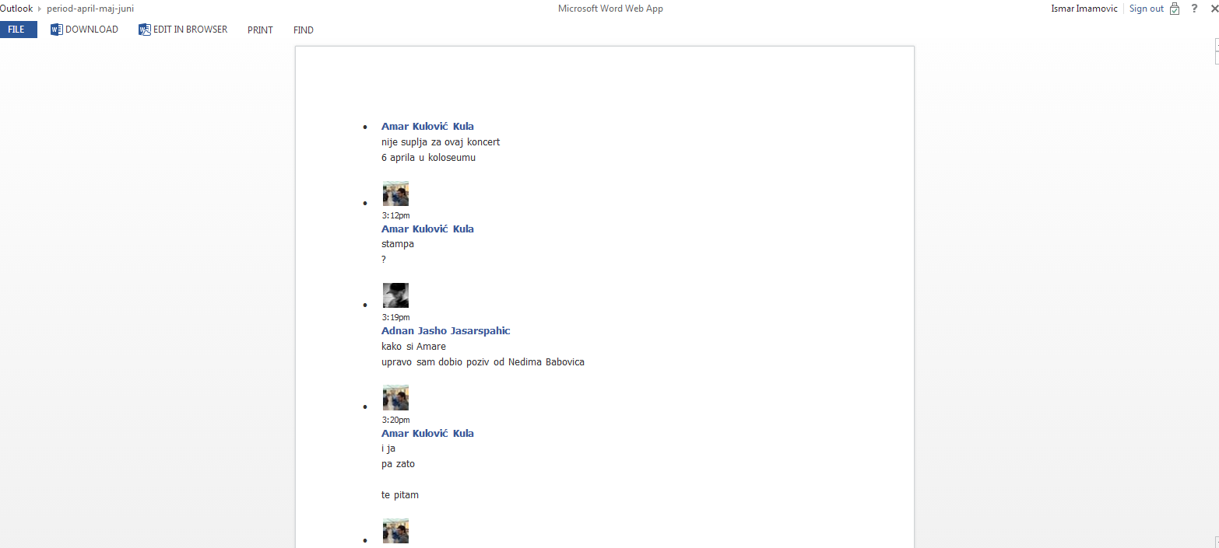
Task: Open FIND in the toolbar
Action: coord(304,30)
